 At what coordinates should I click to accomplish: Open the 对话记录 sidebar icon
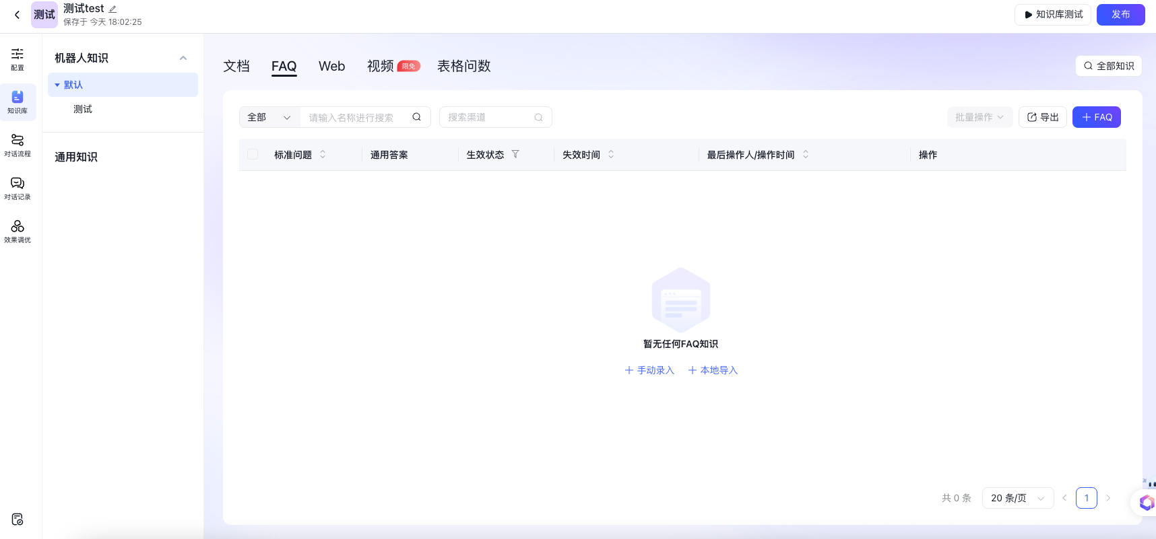18,188
